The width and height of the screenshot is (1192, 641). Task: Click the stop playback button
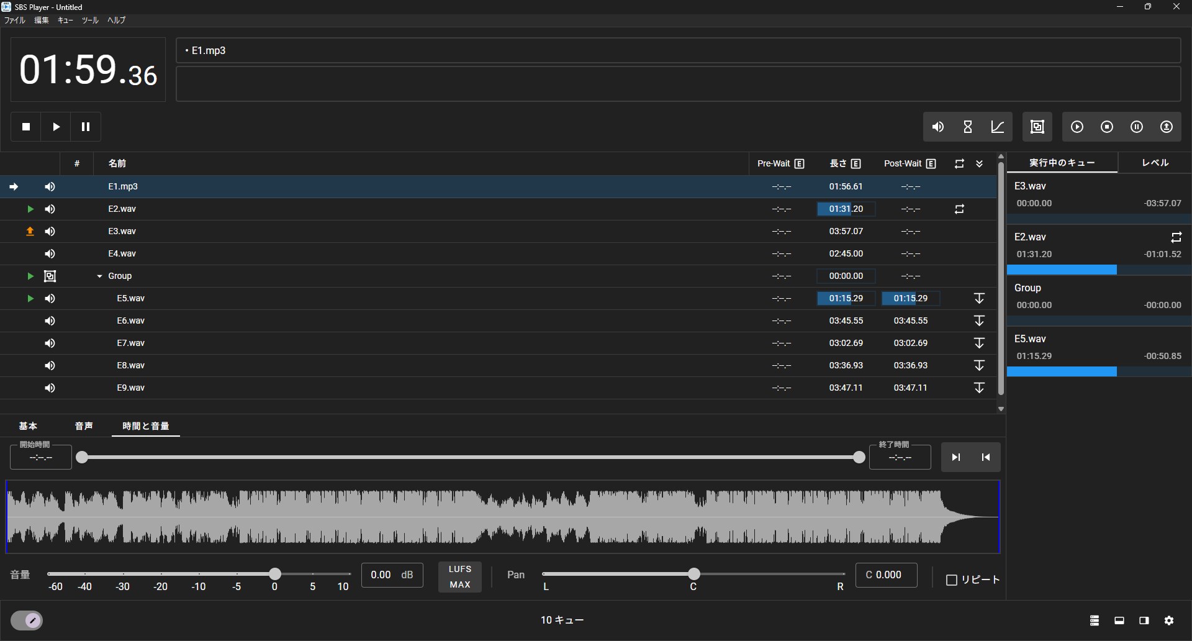pyautogui.click(x=26, y=127)
